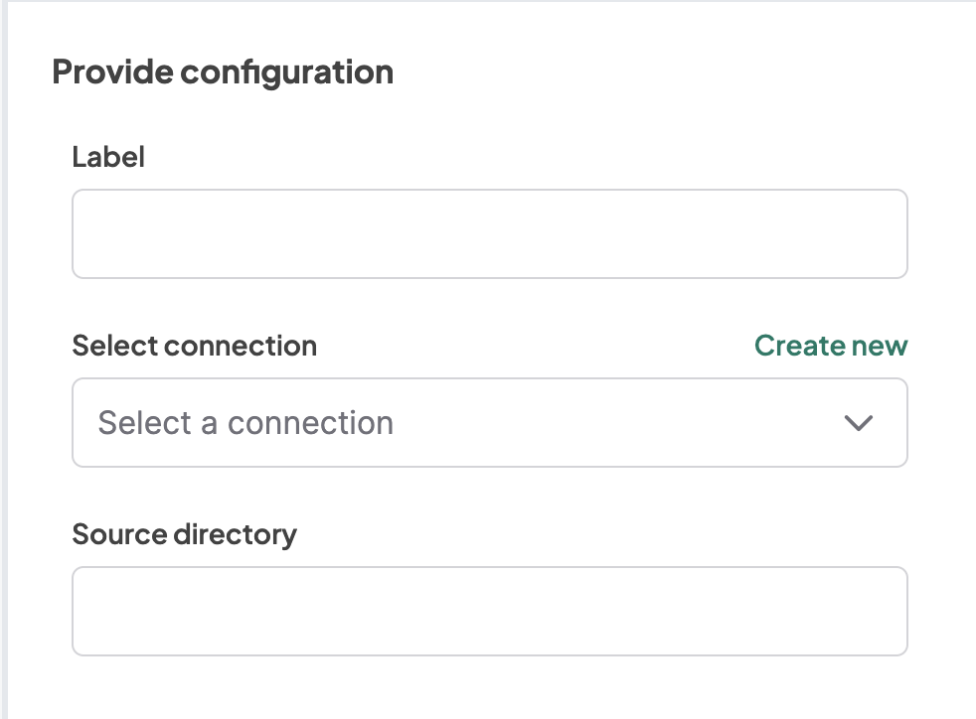Click the word 'configuration' in the heading

pyautogui.click(x=287, y=72)
